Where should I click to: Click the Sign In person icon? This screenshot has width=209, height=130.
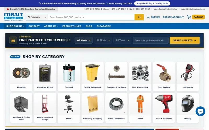pyautogui.click(x=148, y=17)
